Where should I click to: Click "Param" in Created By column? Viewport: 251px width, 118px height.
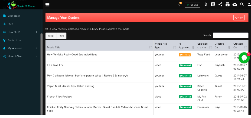[x=219, y=96]
